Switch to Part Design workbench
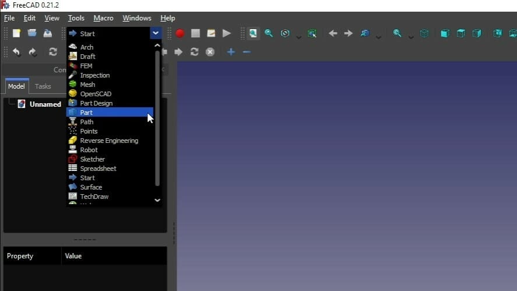 tap(110, 103)
